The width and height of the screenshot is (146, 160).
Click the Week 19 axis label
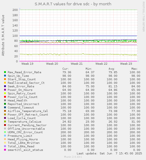[27, 64]
